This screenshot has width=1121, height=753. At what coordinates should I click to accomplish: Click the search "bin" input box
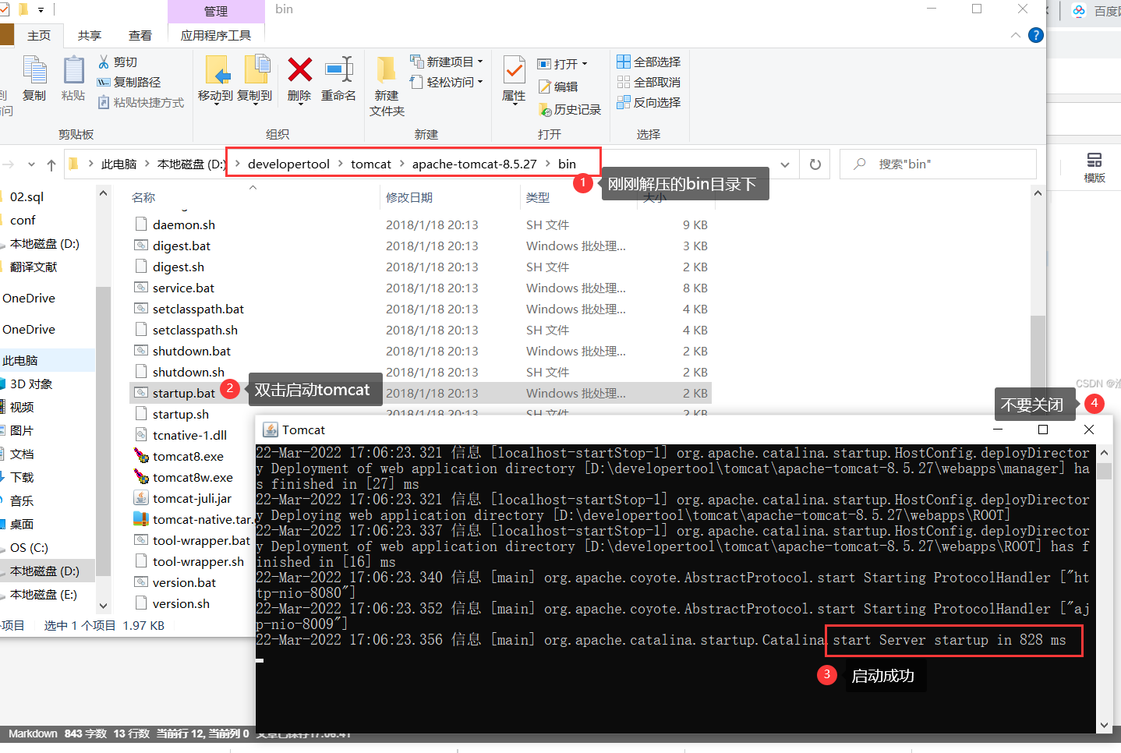click(x=938, y=164)
